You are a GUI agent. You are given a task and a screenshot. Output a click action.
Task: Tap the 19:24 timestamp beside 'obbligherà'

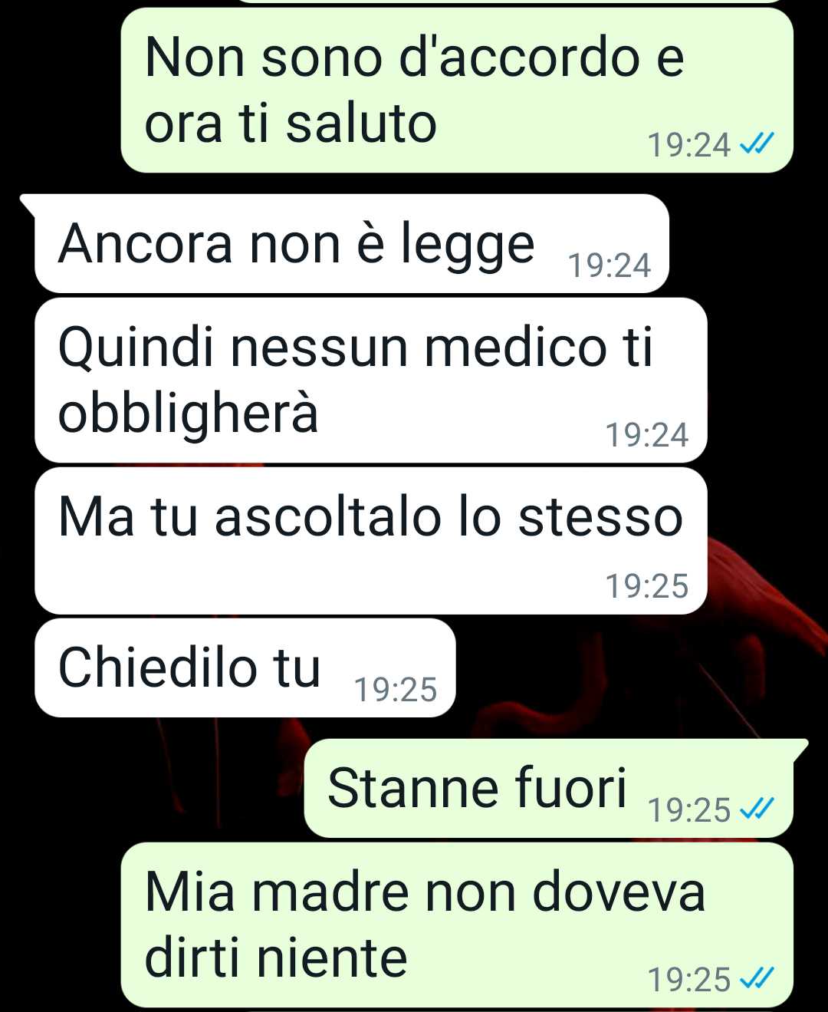coord(647,435)
